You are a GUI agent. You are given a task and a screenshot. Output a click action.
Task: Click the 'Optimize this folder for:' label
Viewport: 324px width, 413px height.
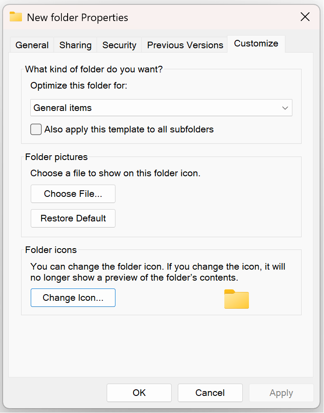(79, 85)
